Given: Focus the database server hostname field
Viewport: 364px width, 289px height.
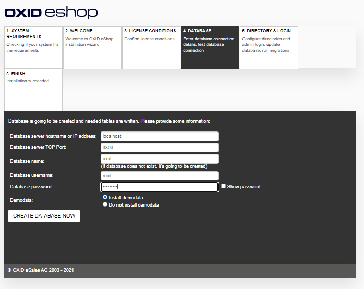Looking at the screenshot, I should point(159,136).
